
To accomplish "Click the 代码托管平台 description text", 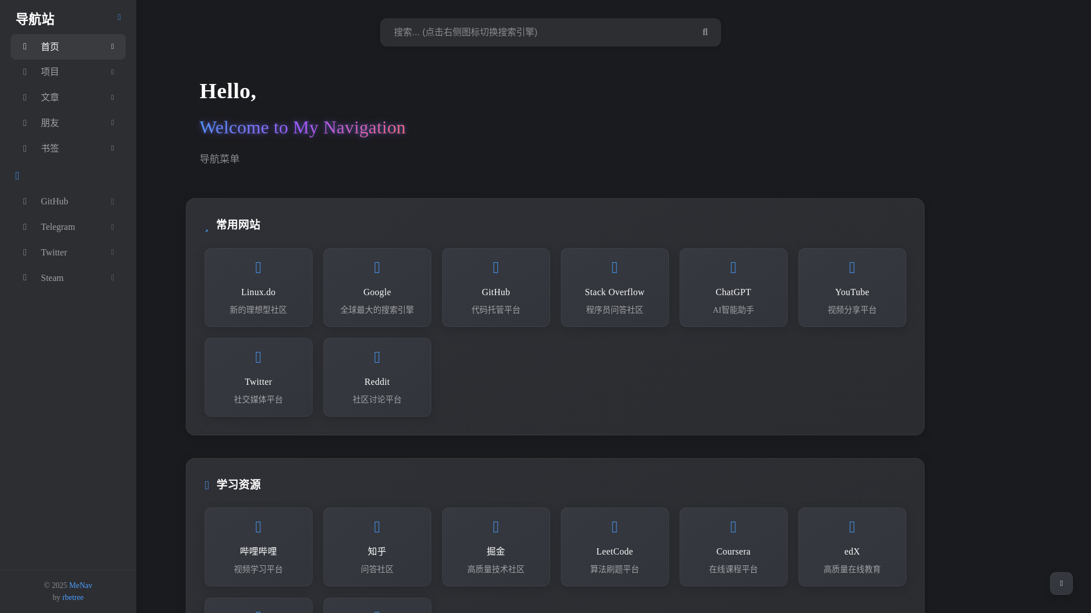I will pyautogui.click(x=496, y=310).
